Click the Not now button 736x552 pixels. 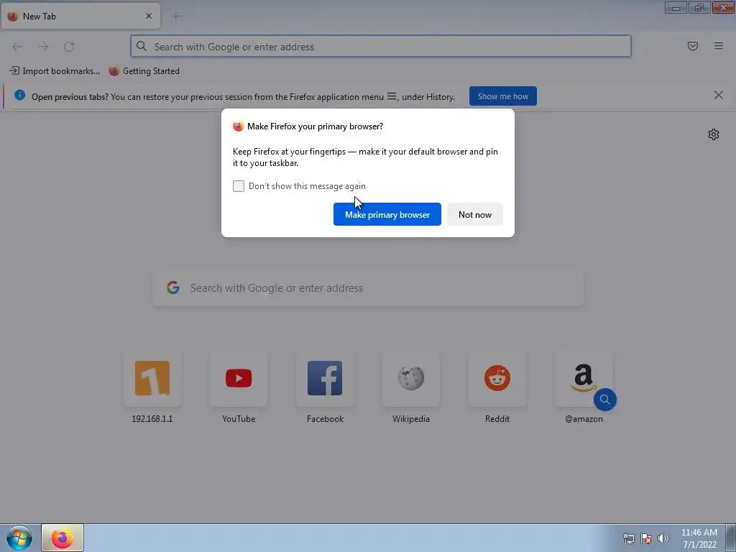[475, 214]
